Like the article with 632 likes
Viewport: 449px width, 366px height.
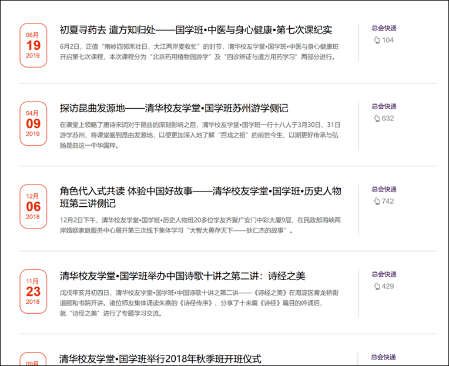point(377,118)
